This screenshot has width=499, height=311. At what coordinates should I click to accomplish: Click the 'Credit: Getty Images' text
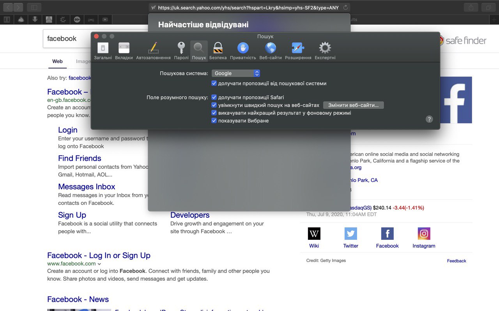(326, 260)
